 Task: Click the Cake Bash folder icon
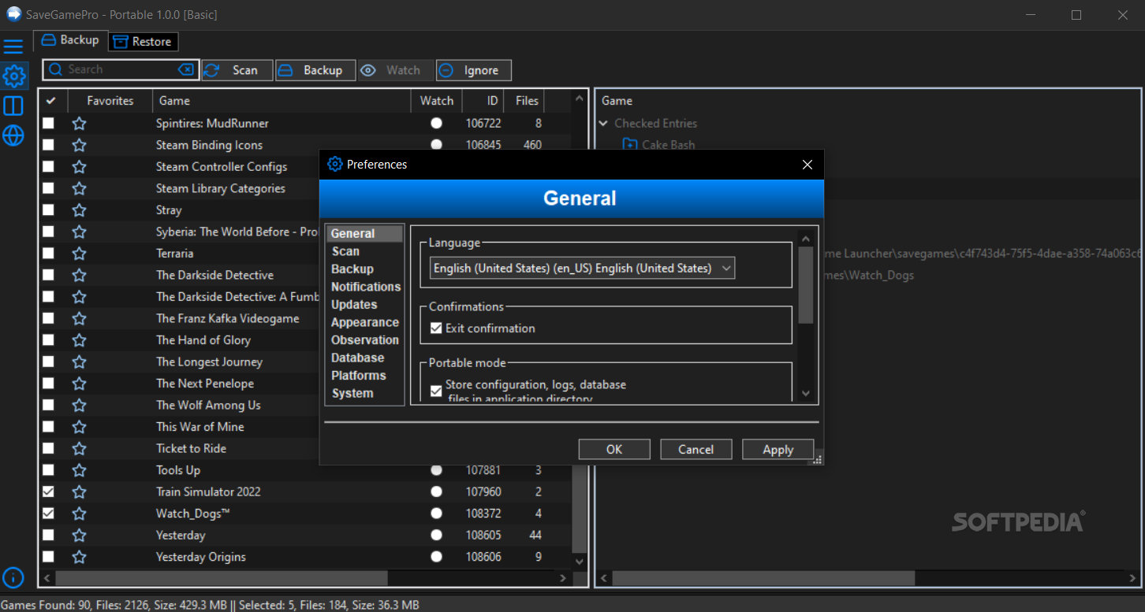[x=629, y=145]
